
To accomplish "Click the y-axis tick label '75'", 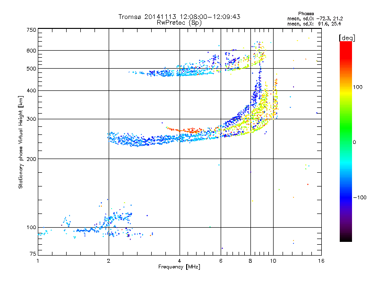I will [33, 254].
